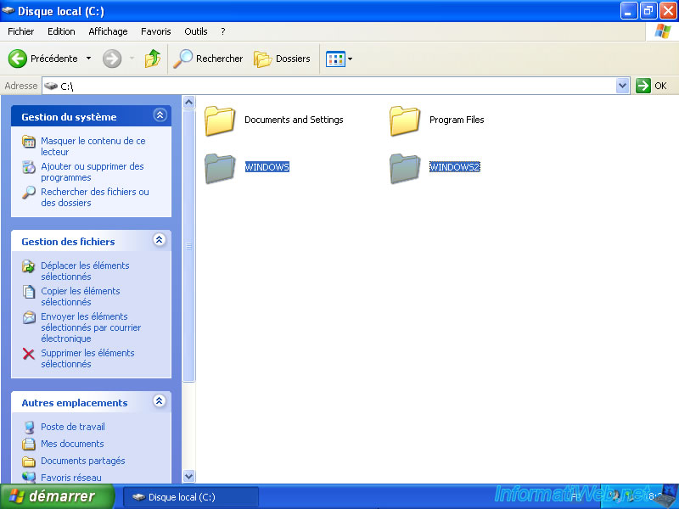Click Rechercher des fichiers ou des dossiers

tap(95, 198)
